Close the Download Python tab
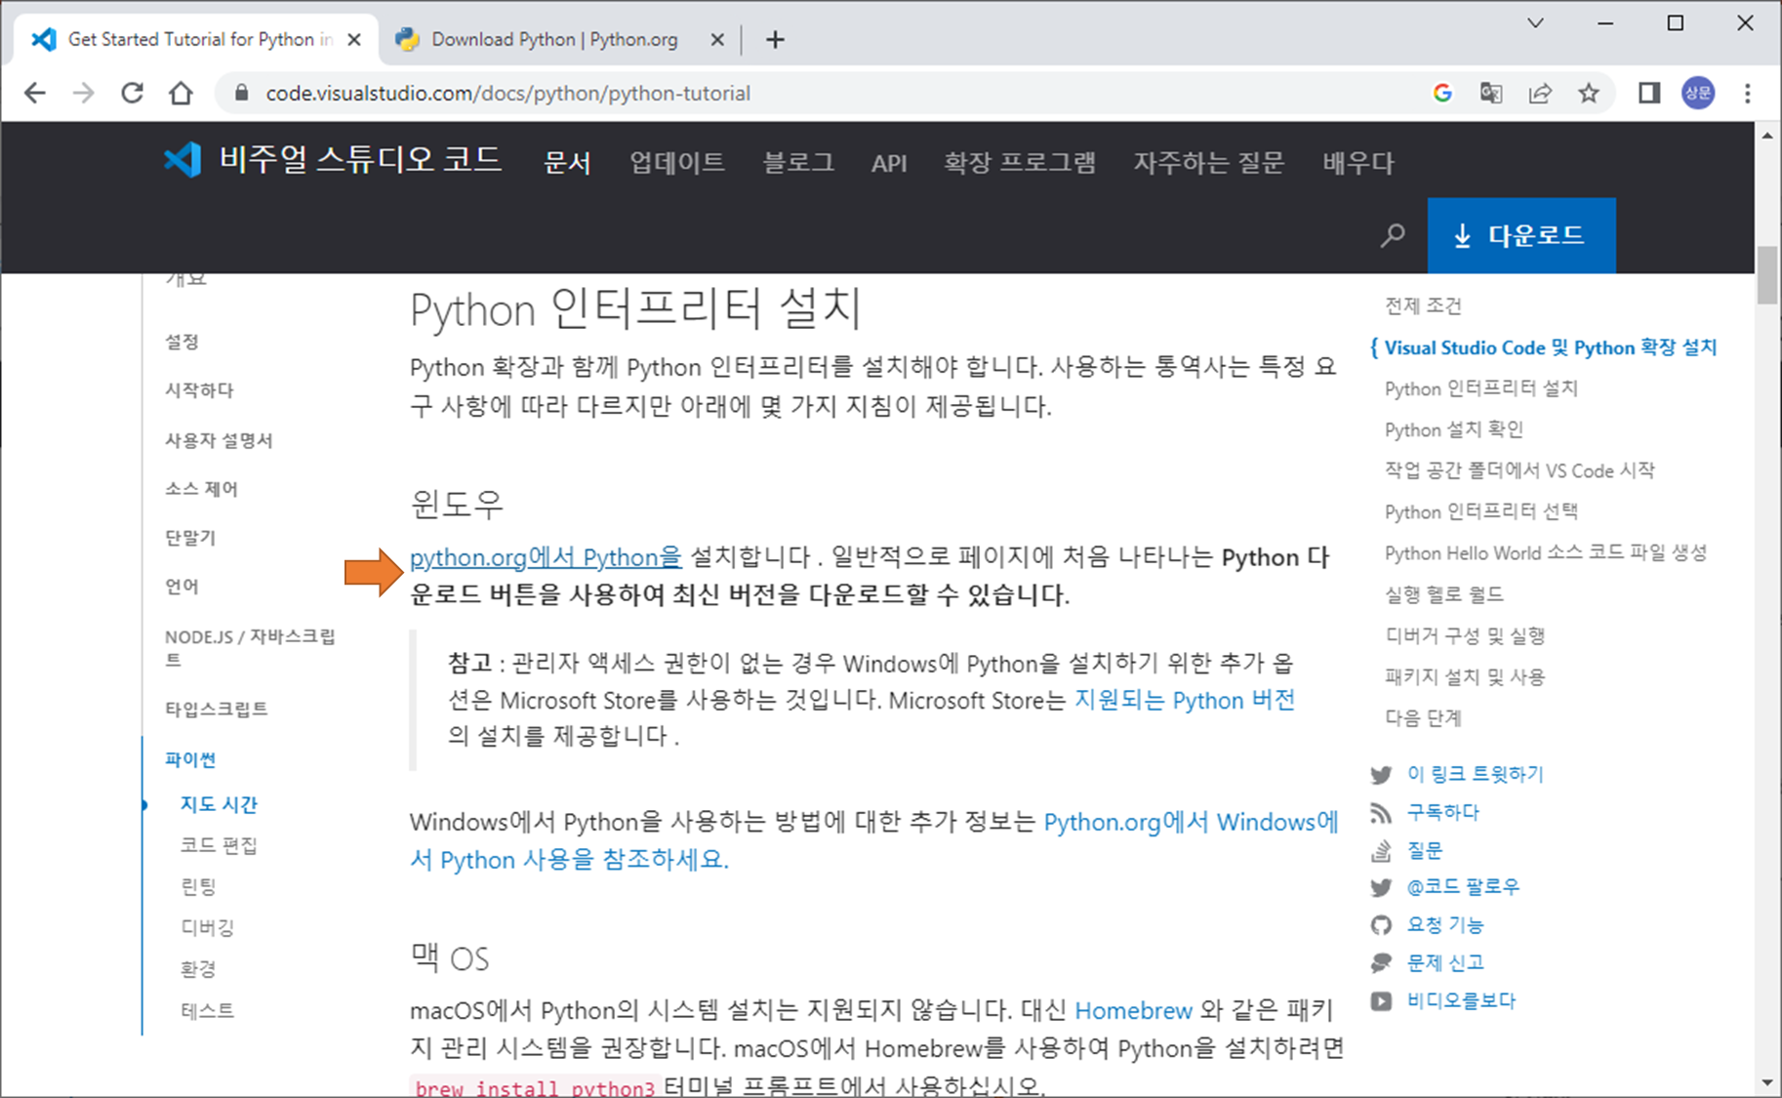 717,39
